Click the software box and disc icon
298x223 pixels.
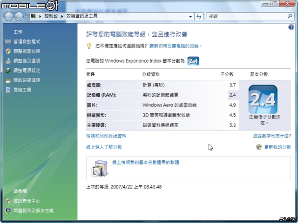(x=100, y=169)
